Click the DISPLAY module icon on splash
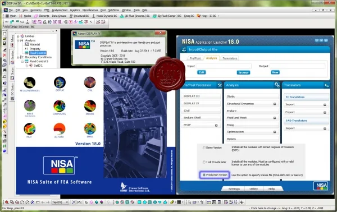 60,82
